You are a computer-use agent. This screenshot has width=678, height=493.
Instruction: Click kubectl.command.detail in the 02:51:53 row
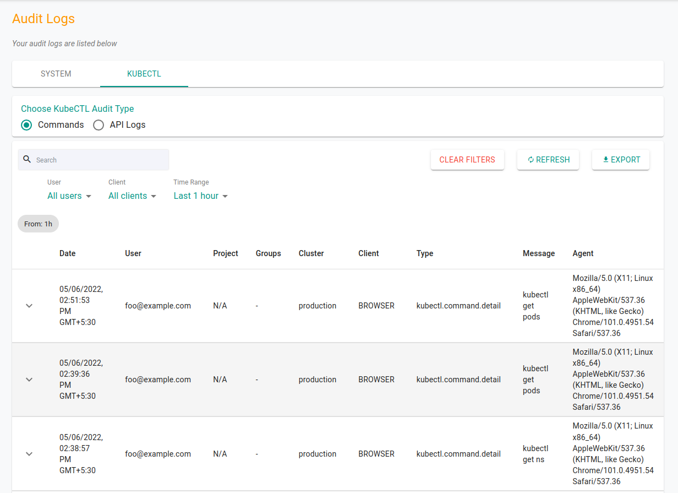point(458,306)
